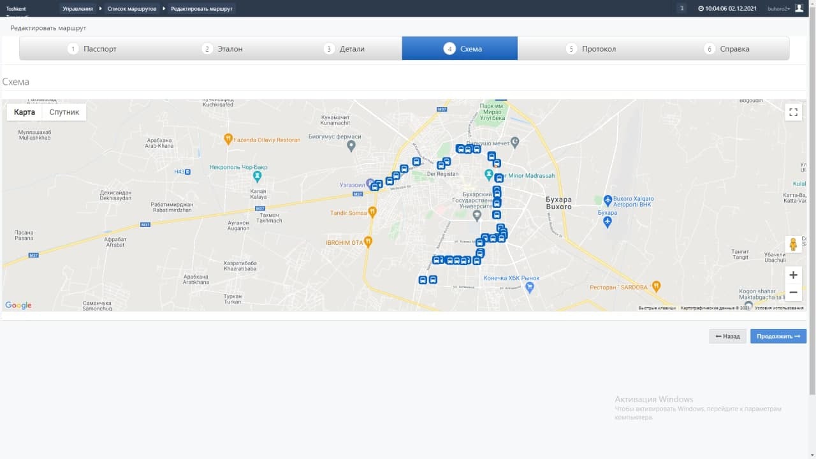
Task: Click the bus stop right of the university pin
Action: [x=497, y=215]
